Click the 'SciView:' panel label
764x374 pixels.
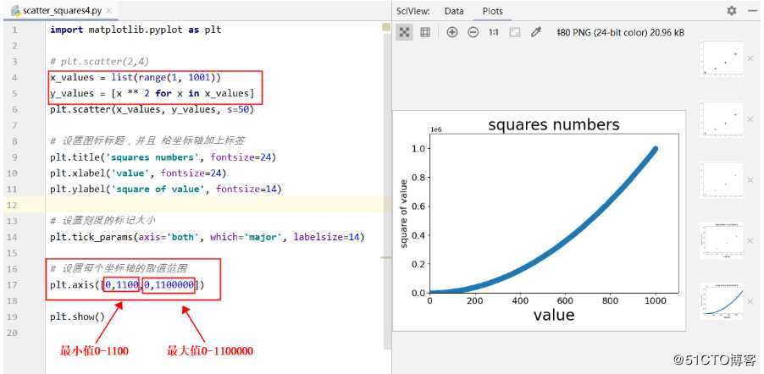pyautogui.click(x=413, y=11)
